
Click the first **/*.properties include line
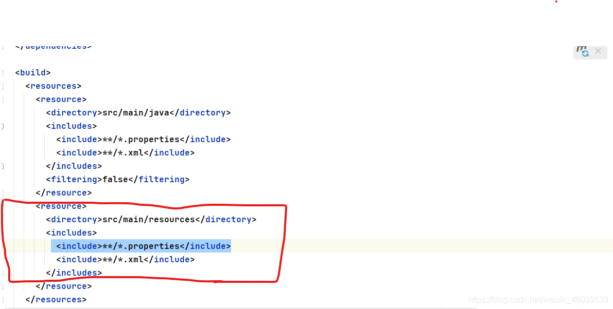[143, 139]
